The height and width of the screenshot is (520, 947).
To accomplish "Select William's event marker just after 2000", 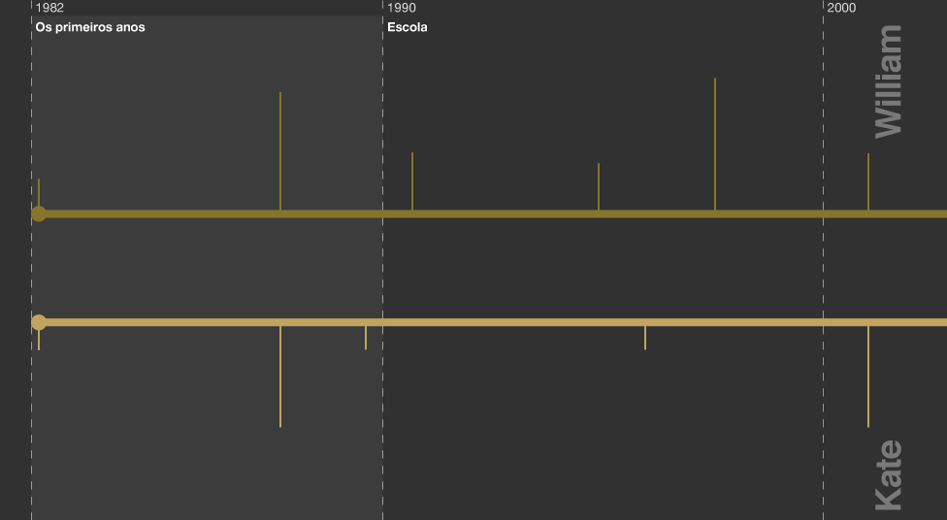I will [x=868, y=181].
